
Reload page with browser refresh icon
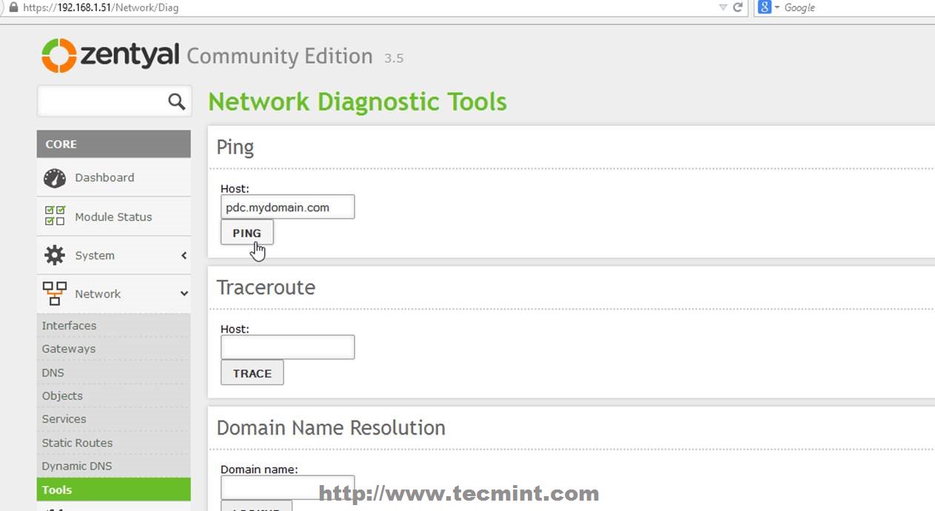[x=737, y=7]
